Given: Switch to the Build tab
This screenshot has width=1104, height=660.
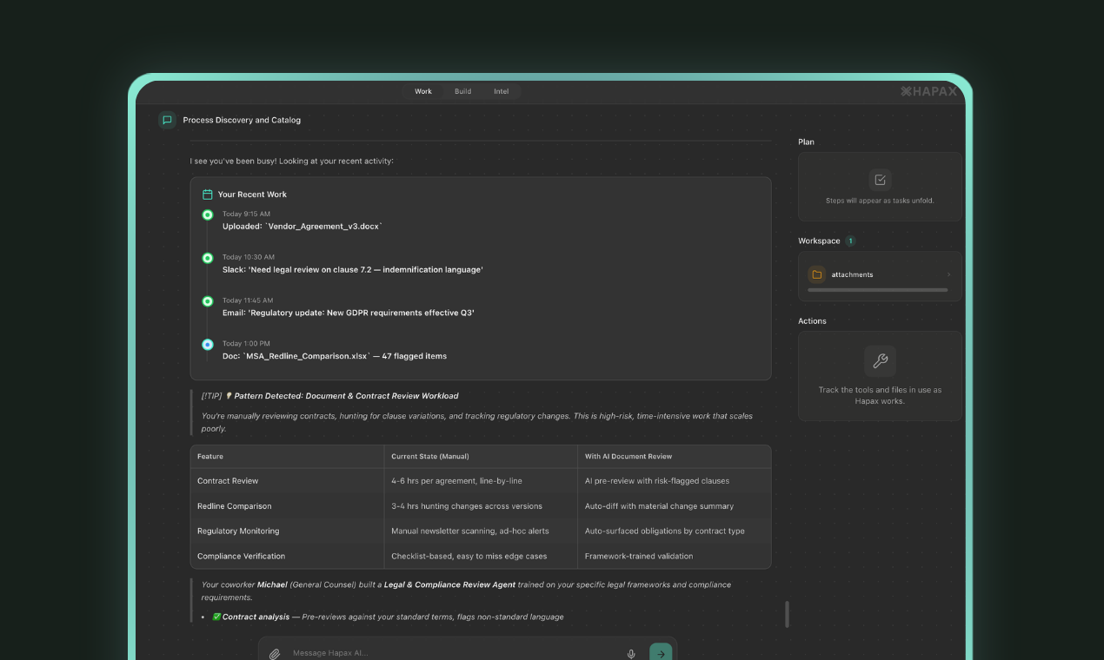Looking at the screenshot, I should (x=462, y=90).
